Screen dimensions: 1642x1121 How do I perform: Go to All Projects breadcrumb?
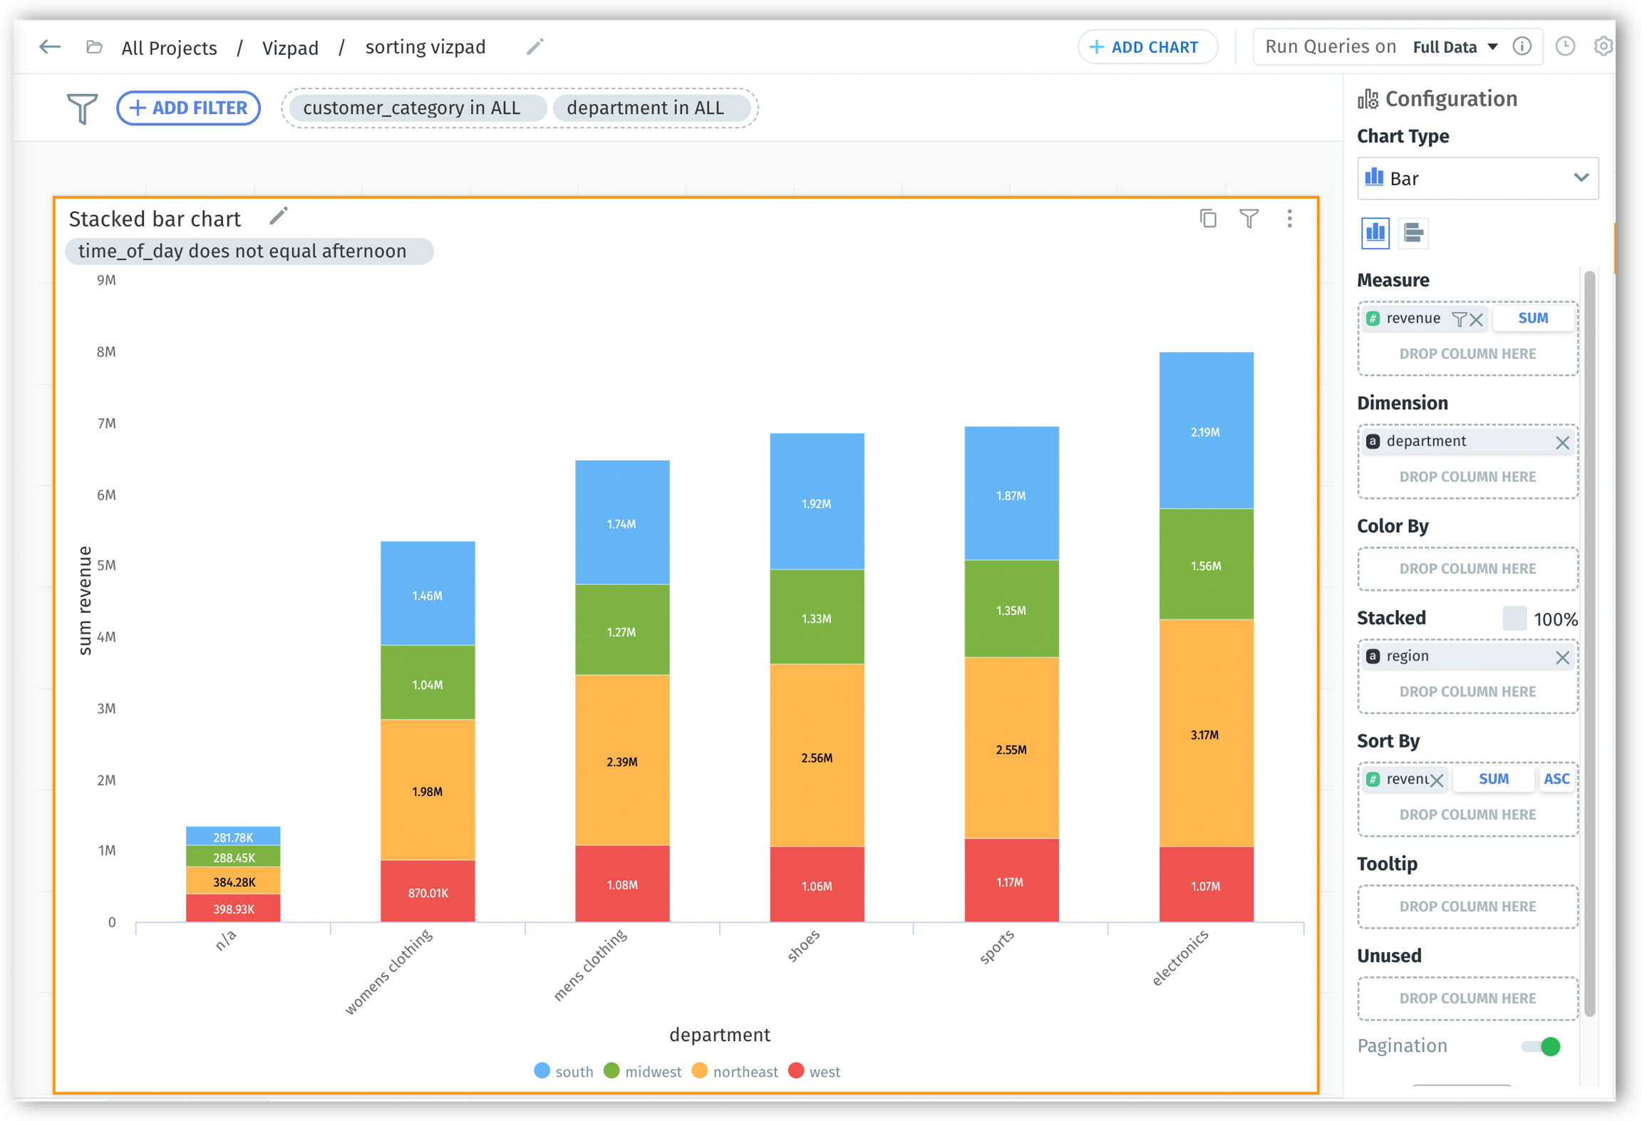click(169, 48)
